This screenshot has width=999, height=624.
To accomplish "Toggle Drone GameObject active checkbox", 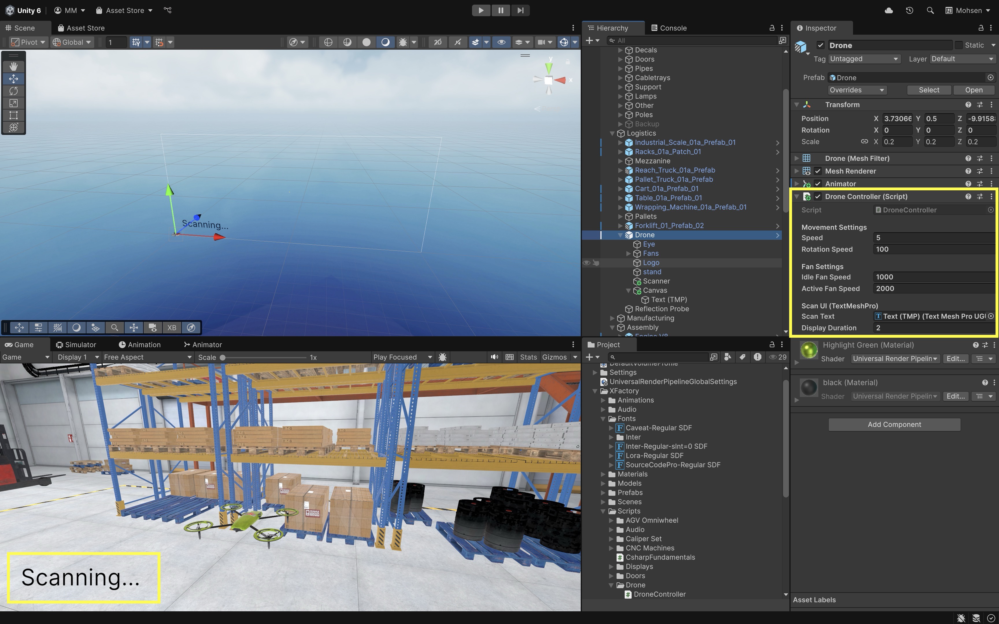I will pos(820,45).
